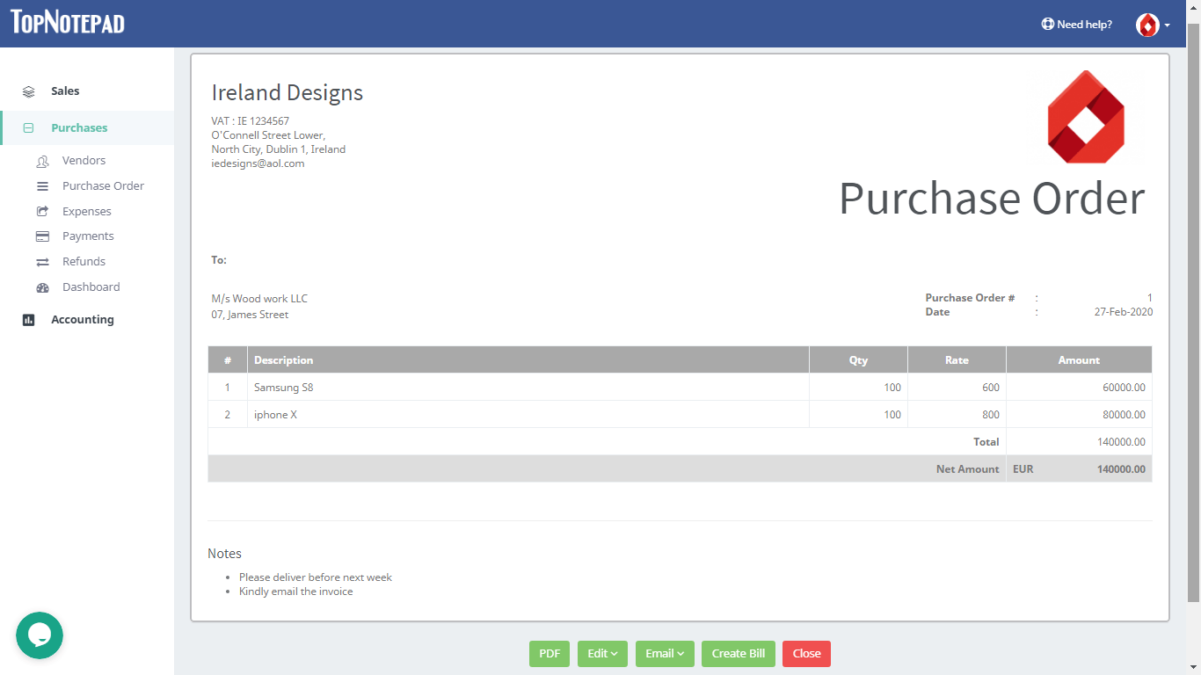1201x675 pixels.
Task: Expand the Email dropdown
Action: pyautogui.click(x=665, y=654)
